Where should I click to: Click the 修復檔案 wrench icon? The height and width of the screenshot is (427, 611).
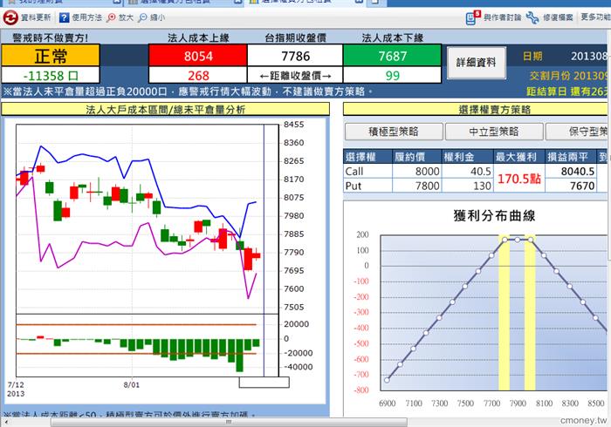click(x=532, y=17)
